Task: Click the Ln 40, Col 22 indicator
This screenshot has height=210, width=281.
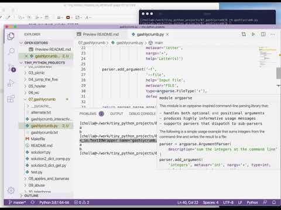Action: click(188, 202)
